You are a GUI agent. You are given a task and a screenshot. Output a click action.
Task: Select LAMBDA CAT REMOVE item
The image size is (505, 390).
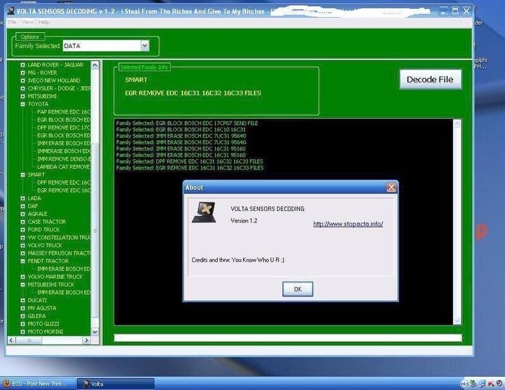point(64,167)
